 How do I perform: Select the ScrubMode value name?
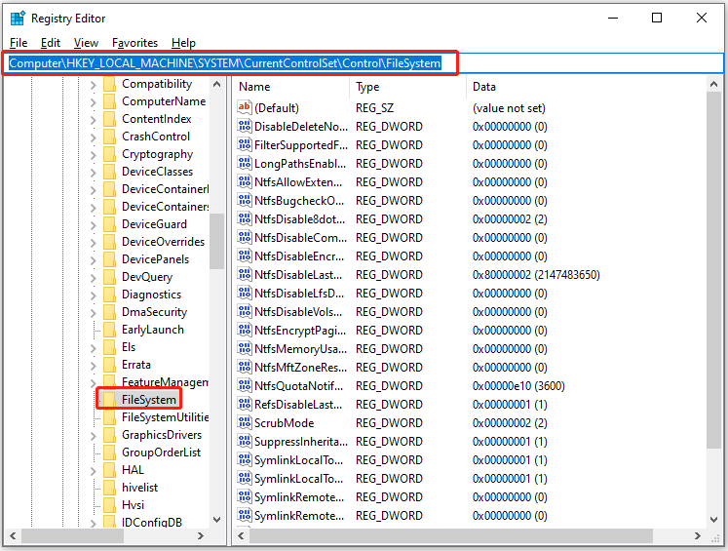click(x=285, y=423)
